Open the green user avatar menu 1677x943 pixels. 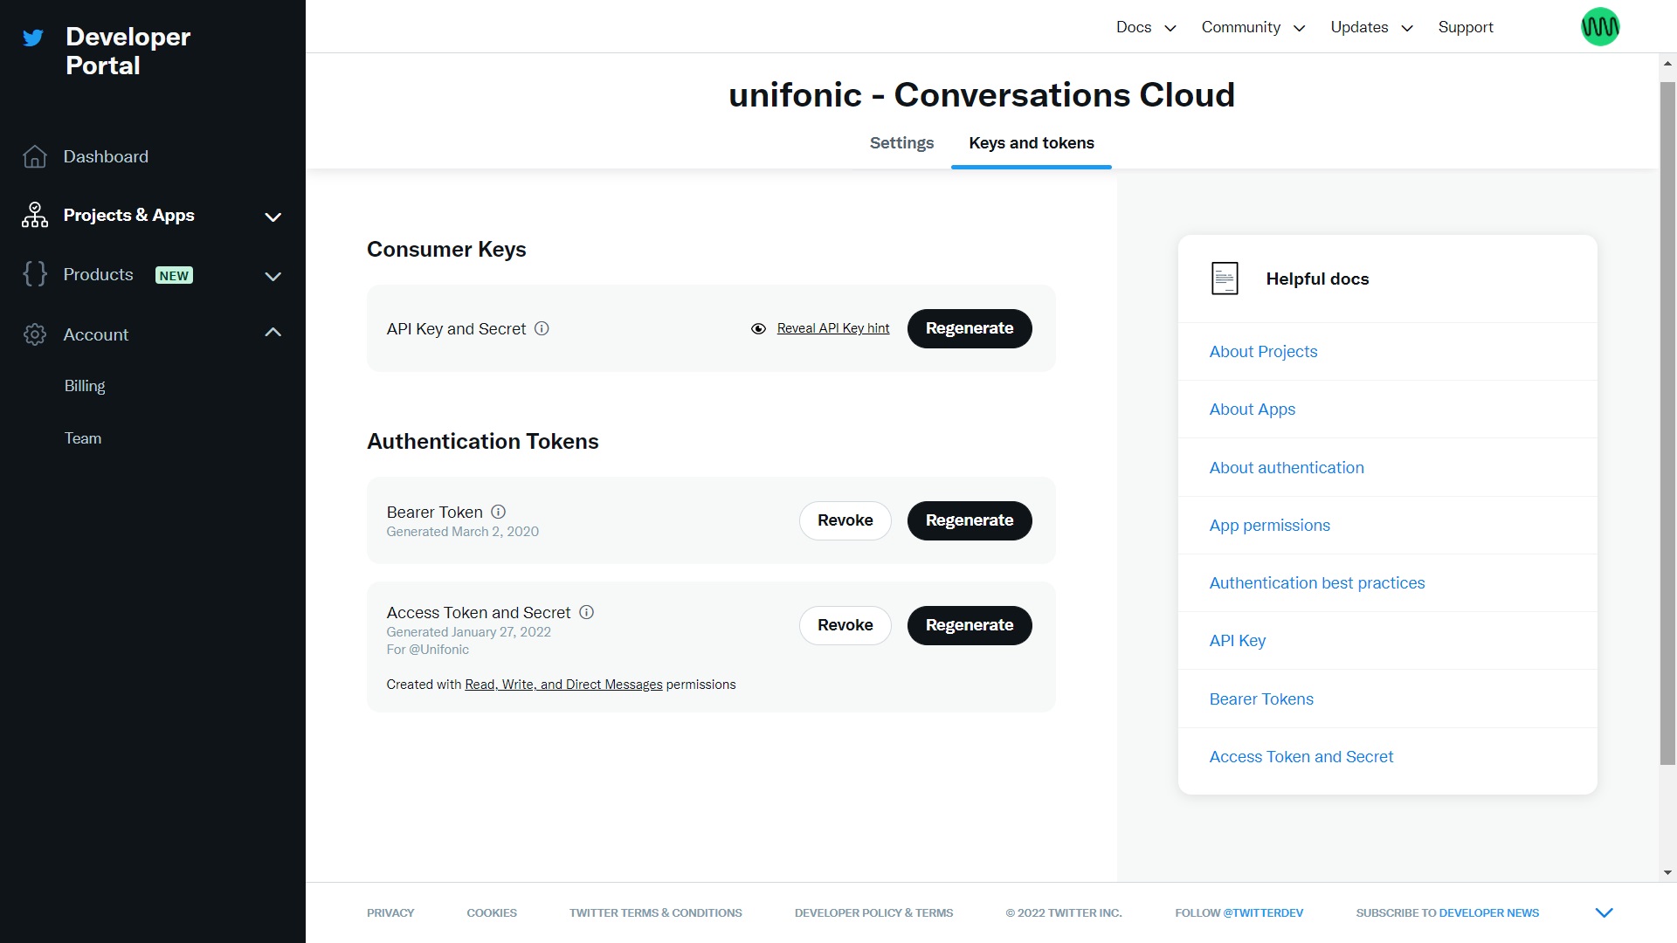[1599, 27]
